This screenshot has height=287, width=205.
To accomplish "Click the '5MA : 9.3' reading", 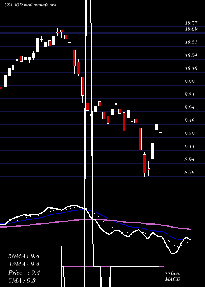I will click(22, 281).
